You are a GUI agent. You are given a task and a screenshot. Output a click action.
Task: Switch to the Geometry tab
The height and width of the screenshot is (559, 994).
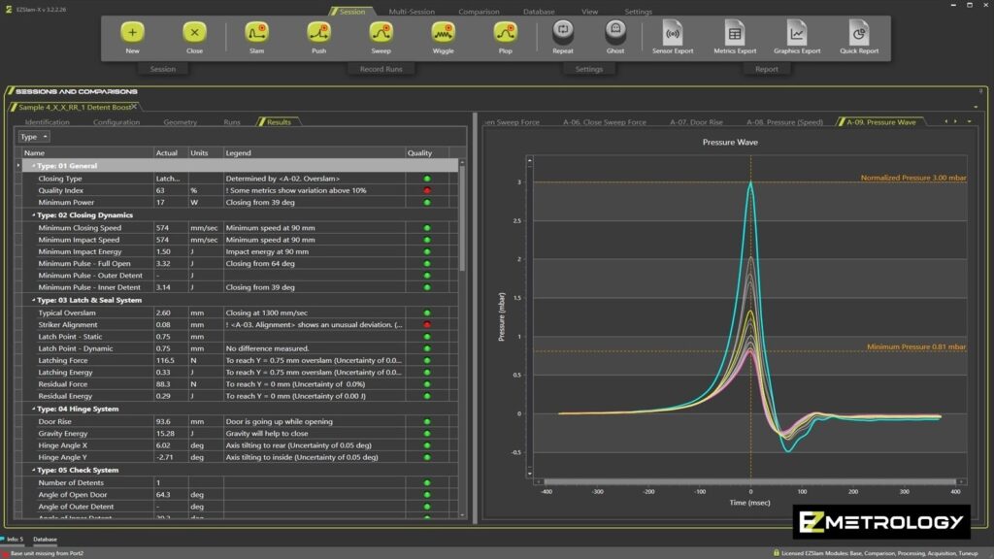pos(181,122)
